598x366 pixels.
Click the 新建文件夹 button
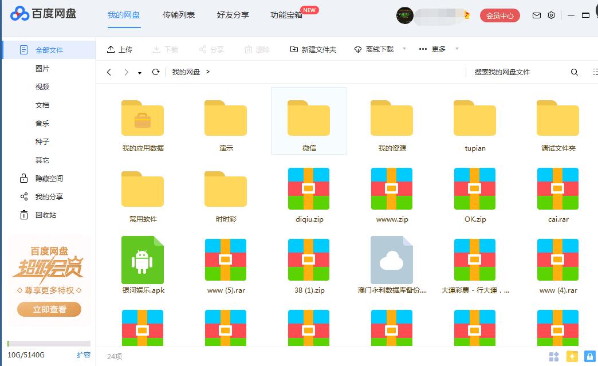[x=313, y=50]
